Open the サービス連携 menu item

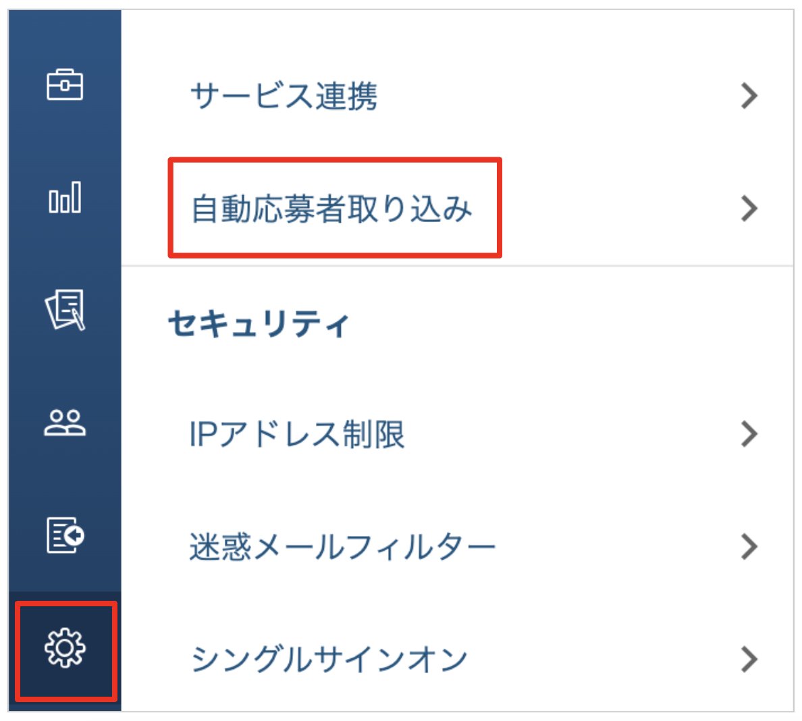(457, 96)
